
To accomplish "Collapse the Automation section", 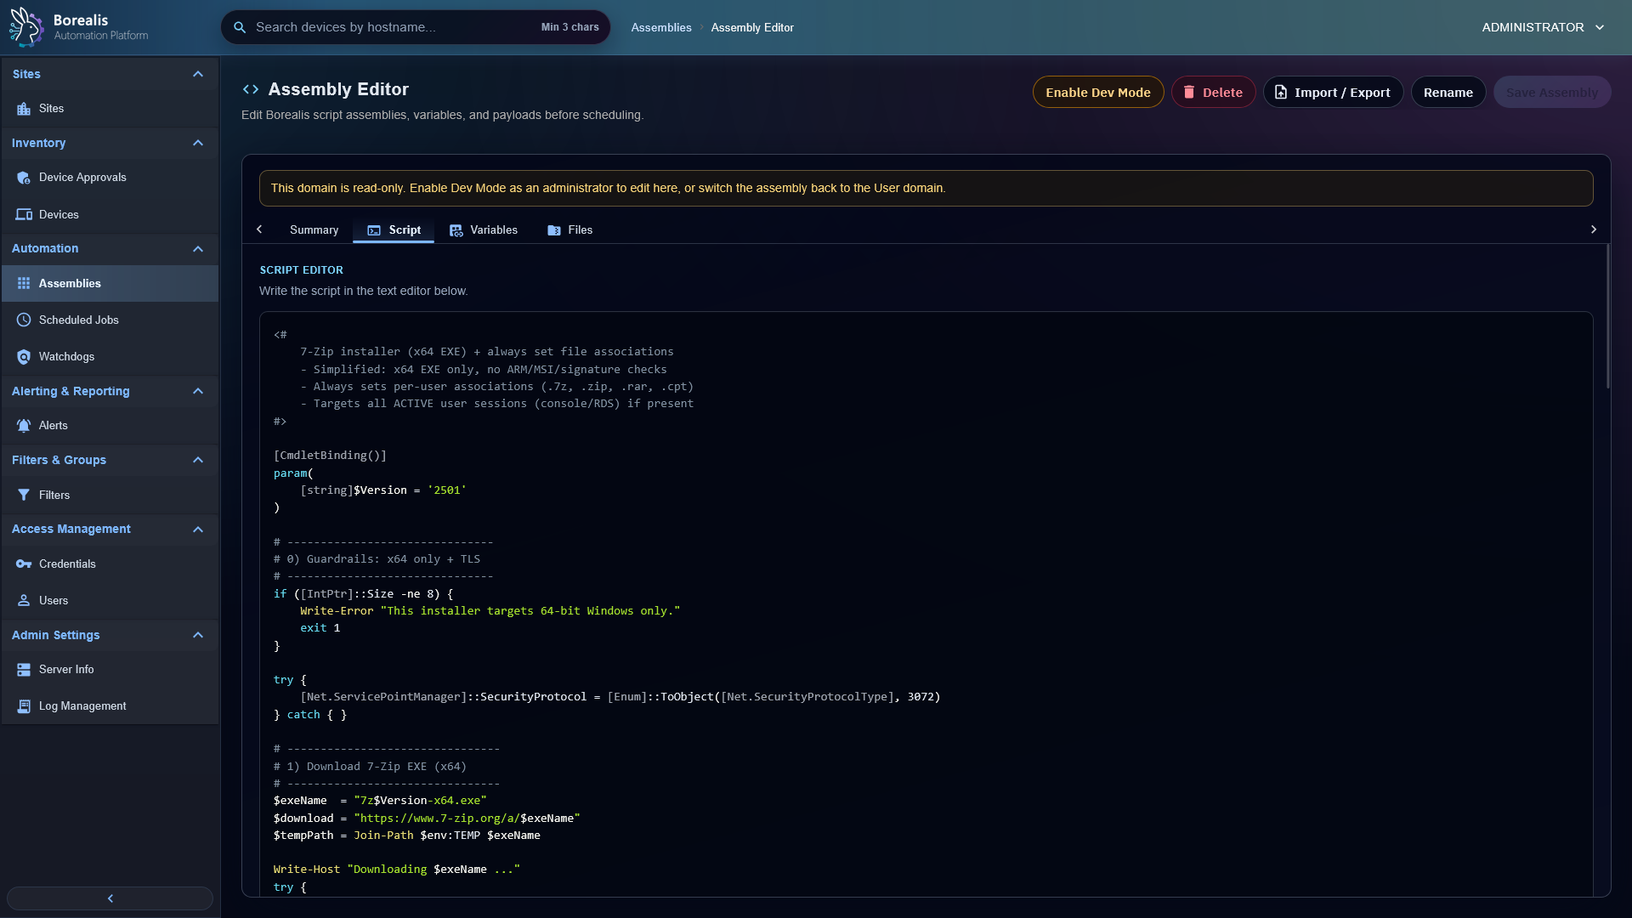I will click(198, 249).
